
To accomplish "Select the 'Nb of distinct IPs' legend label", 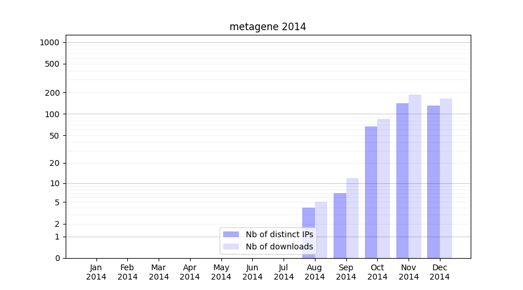I will 279,234.
